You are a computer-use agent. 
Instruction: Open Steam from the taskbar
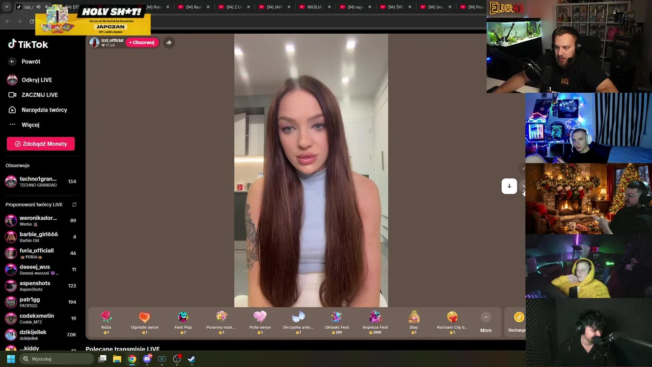click(192, 359)
